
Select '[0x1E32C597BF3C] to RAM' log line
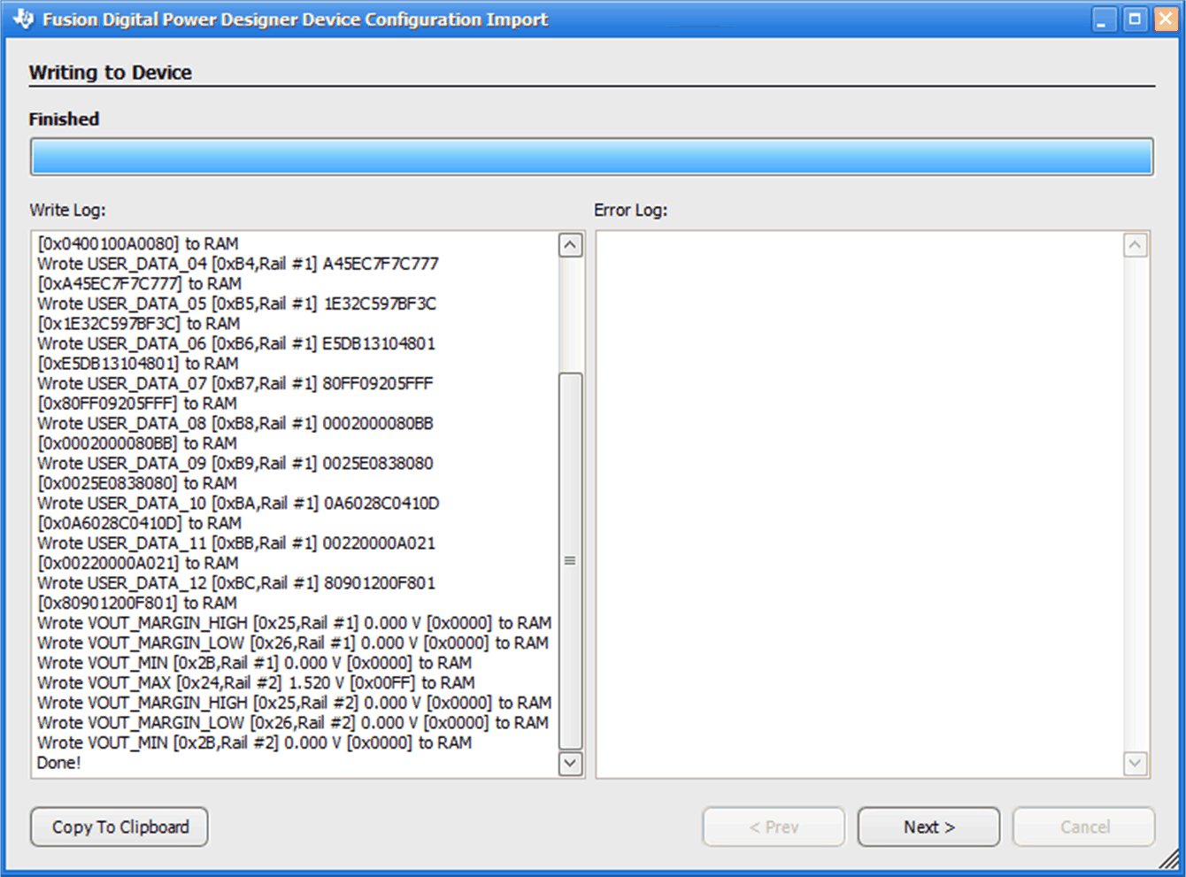(x=138, y=323)
